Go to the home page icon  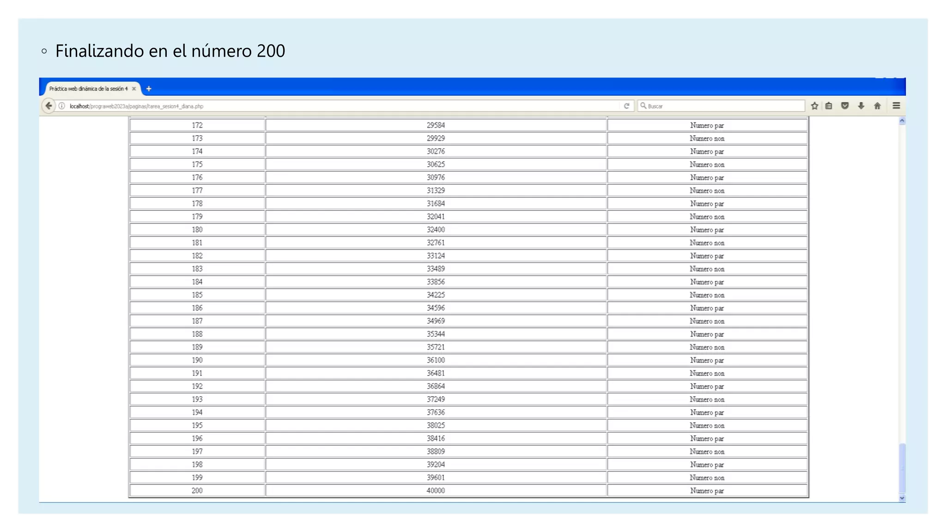pyautogui.click(x=877, y=106)
